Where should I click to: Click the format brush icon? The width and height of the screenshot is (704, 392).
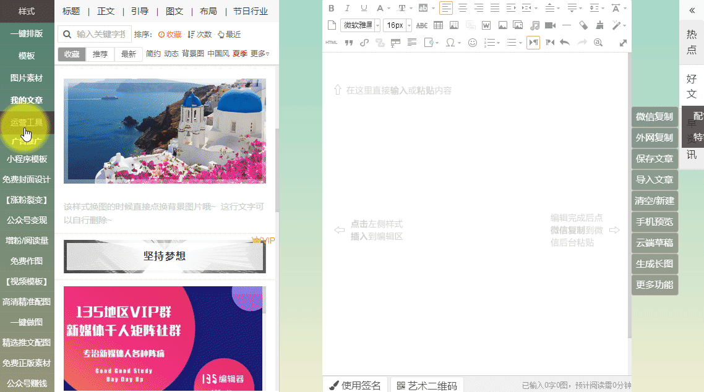coord(599,25)
